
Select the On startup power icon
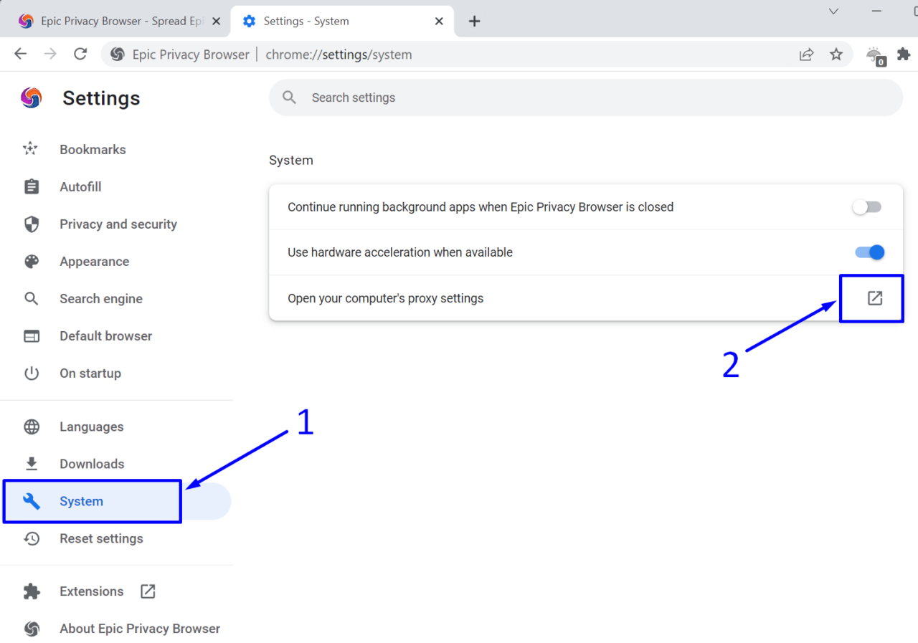pyautogui.click(x=32, y=373)
